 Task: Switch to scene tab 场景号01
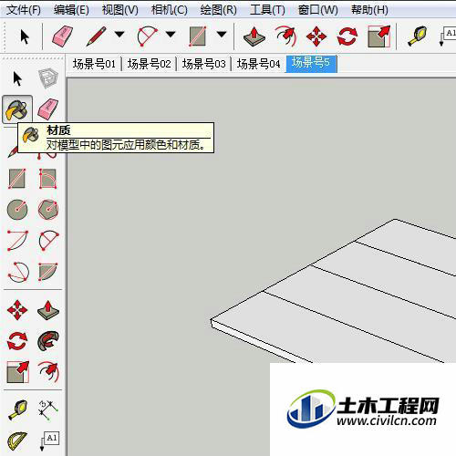94,64
